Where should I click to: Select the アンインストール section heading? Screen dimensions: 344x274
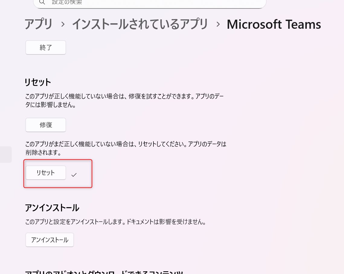tap(52, 208)
